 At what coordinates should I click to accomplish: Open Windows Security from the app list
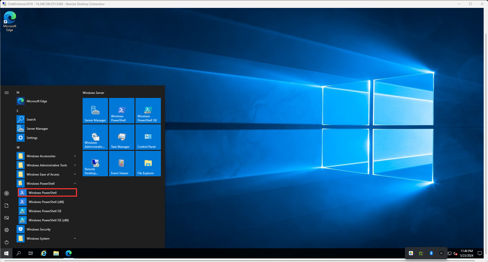pos(47,229)
